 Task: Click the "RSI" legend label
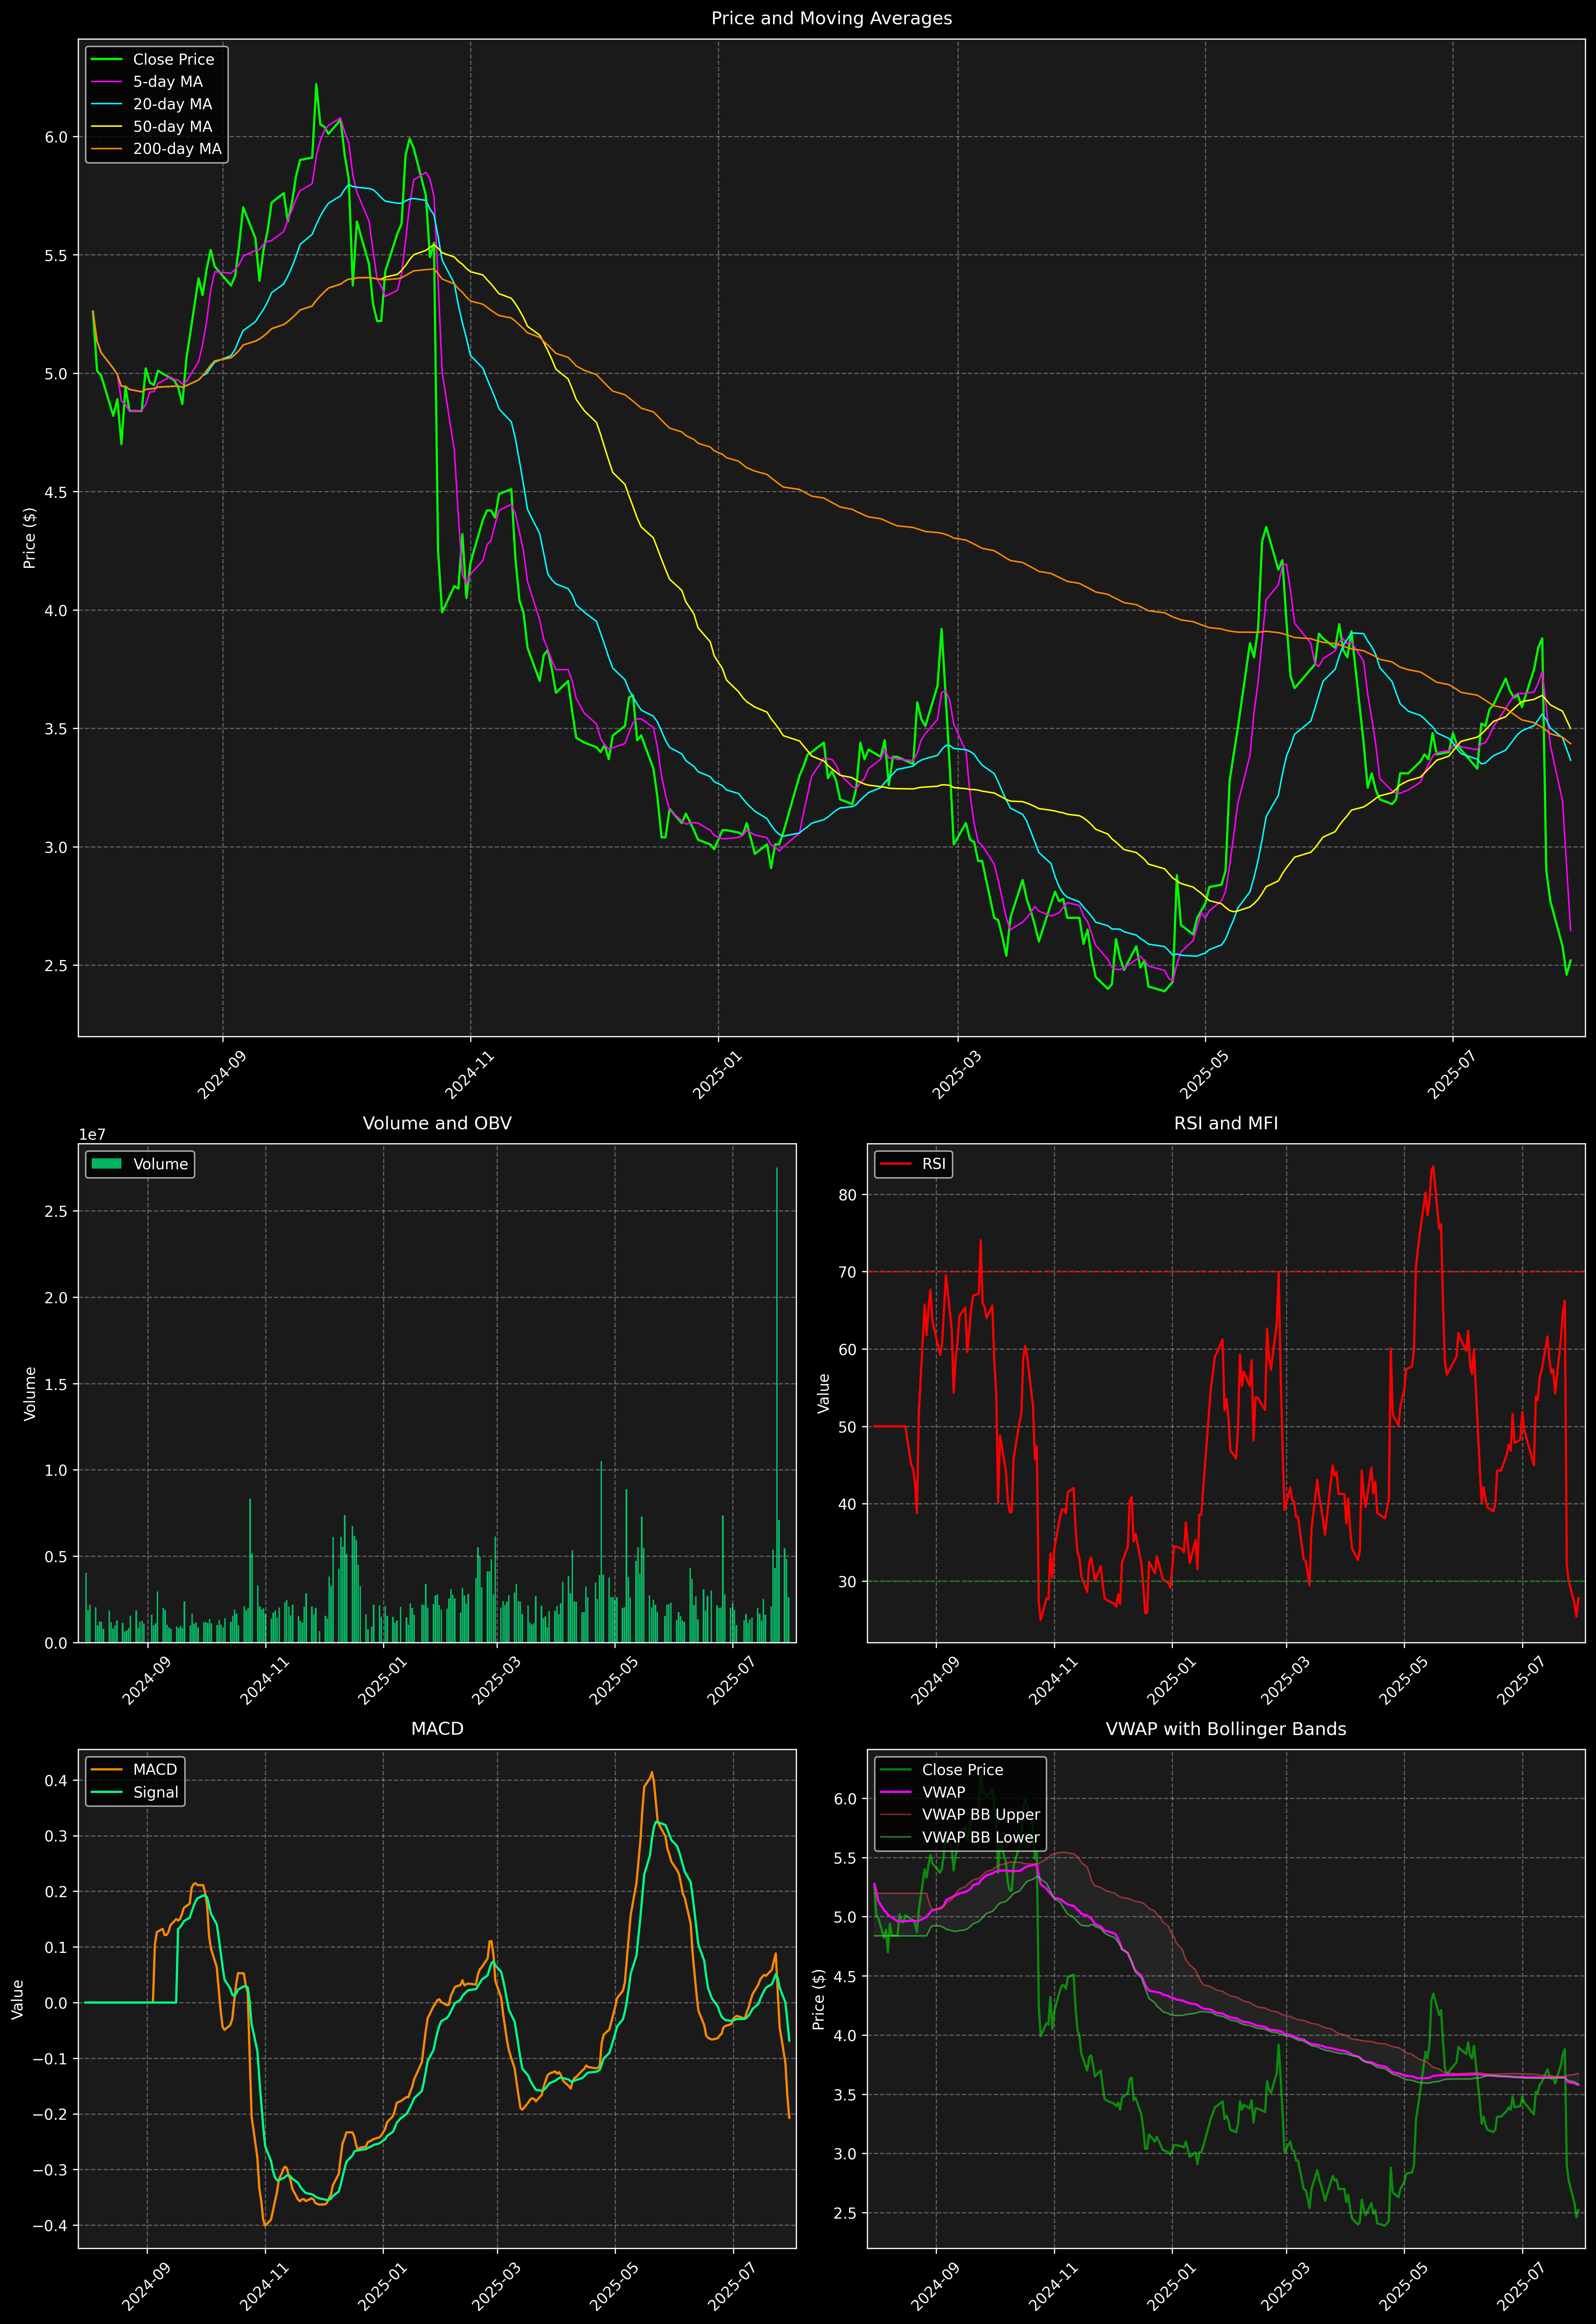(934, 1164)
